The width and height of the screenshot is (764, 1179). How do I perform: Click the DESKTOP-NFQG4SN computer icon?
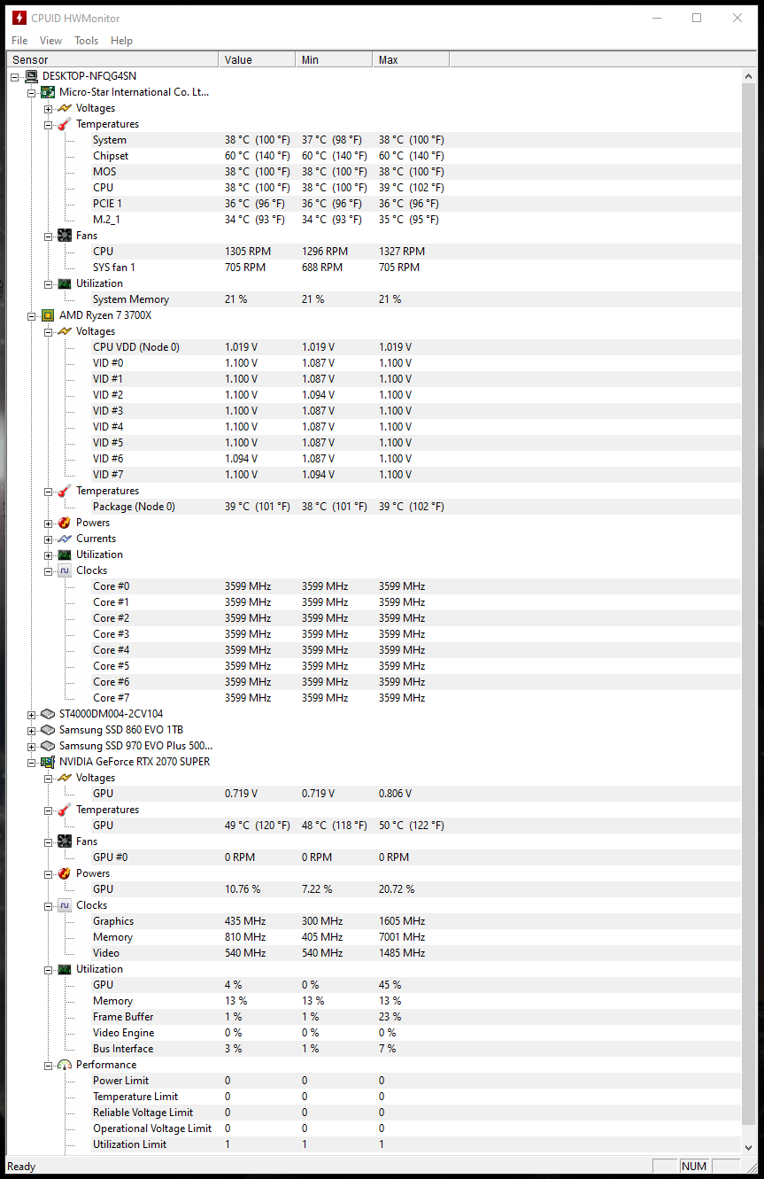(32, 76)
